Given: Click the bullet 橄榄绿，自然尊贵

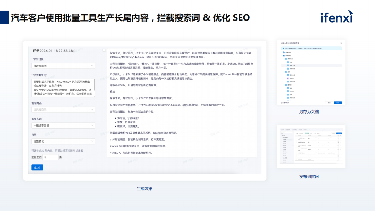Looking at the screenshot, I should point(128,126).
